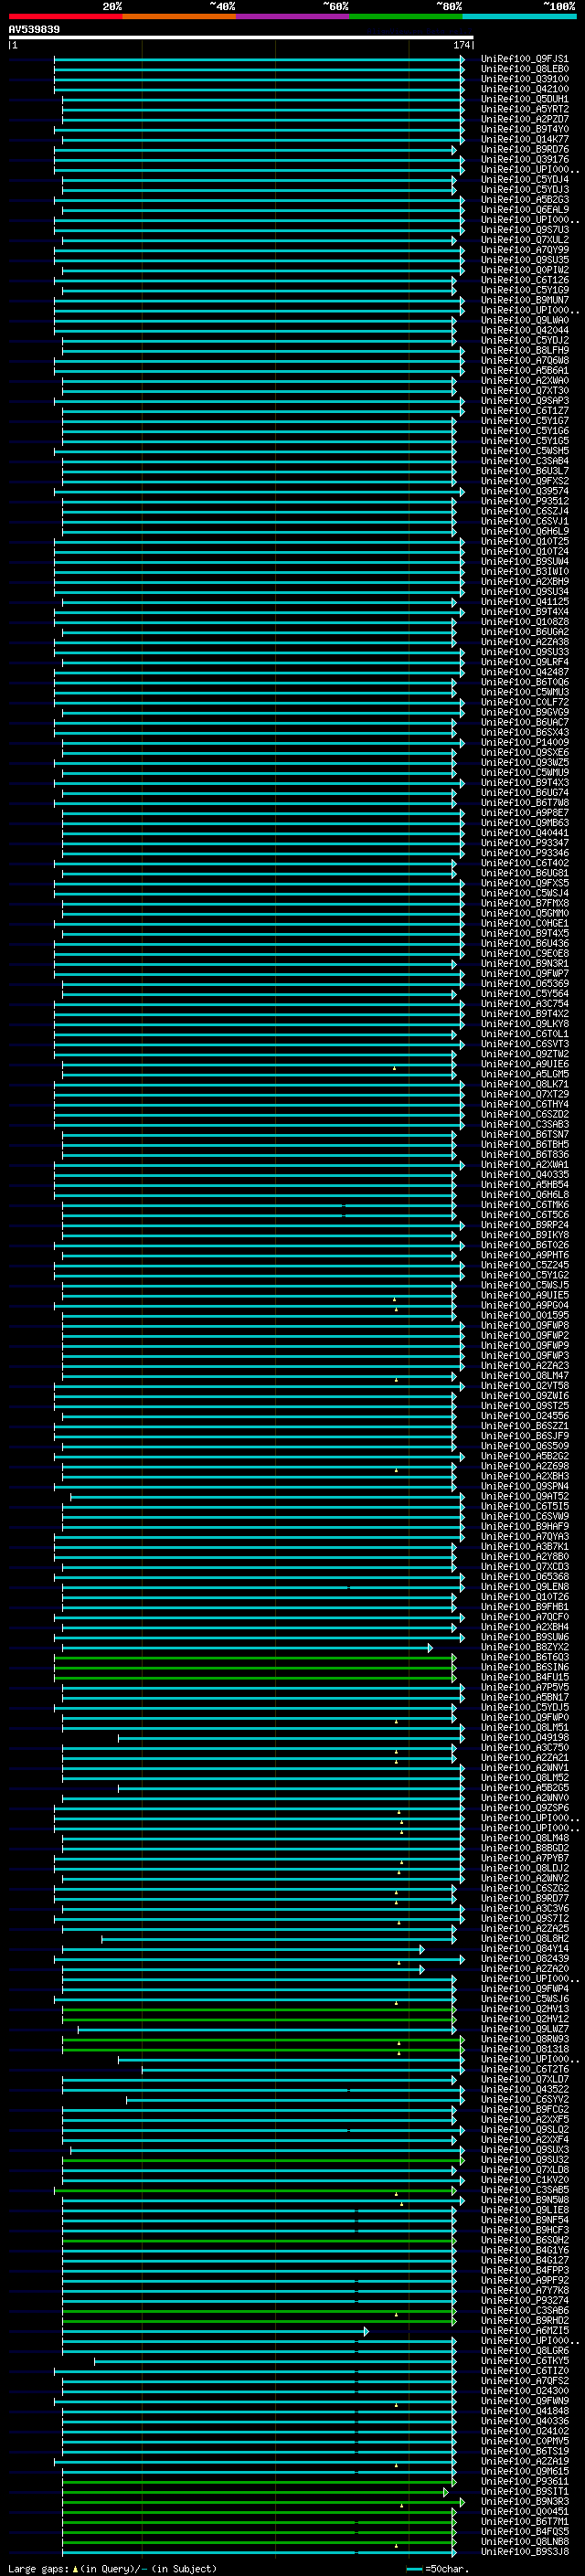This screenshot has width=585, height=2576.
Task: Click hit label UniRef100_C5YDJ4
Action: pos(524,180)
